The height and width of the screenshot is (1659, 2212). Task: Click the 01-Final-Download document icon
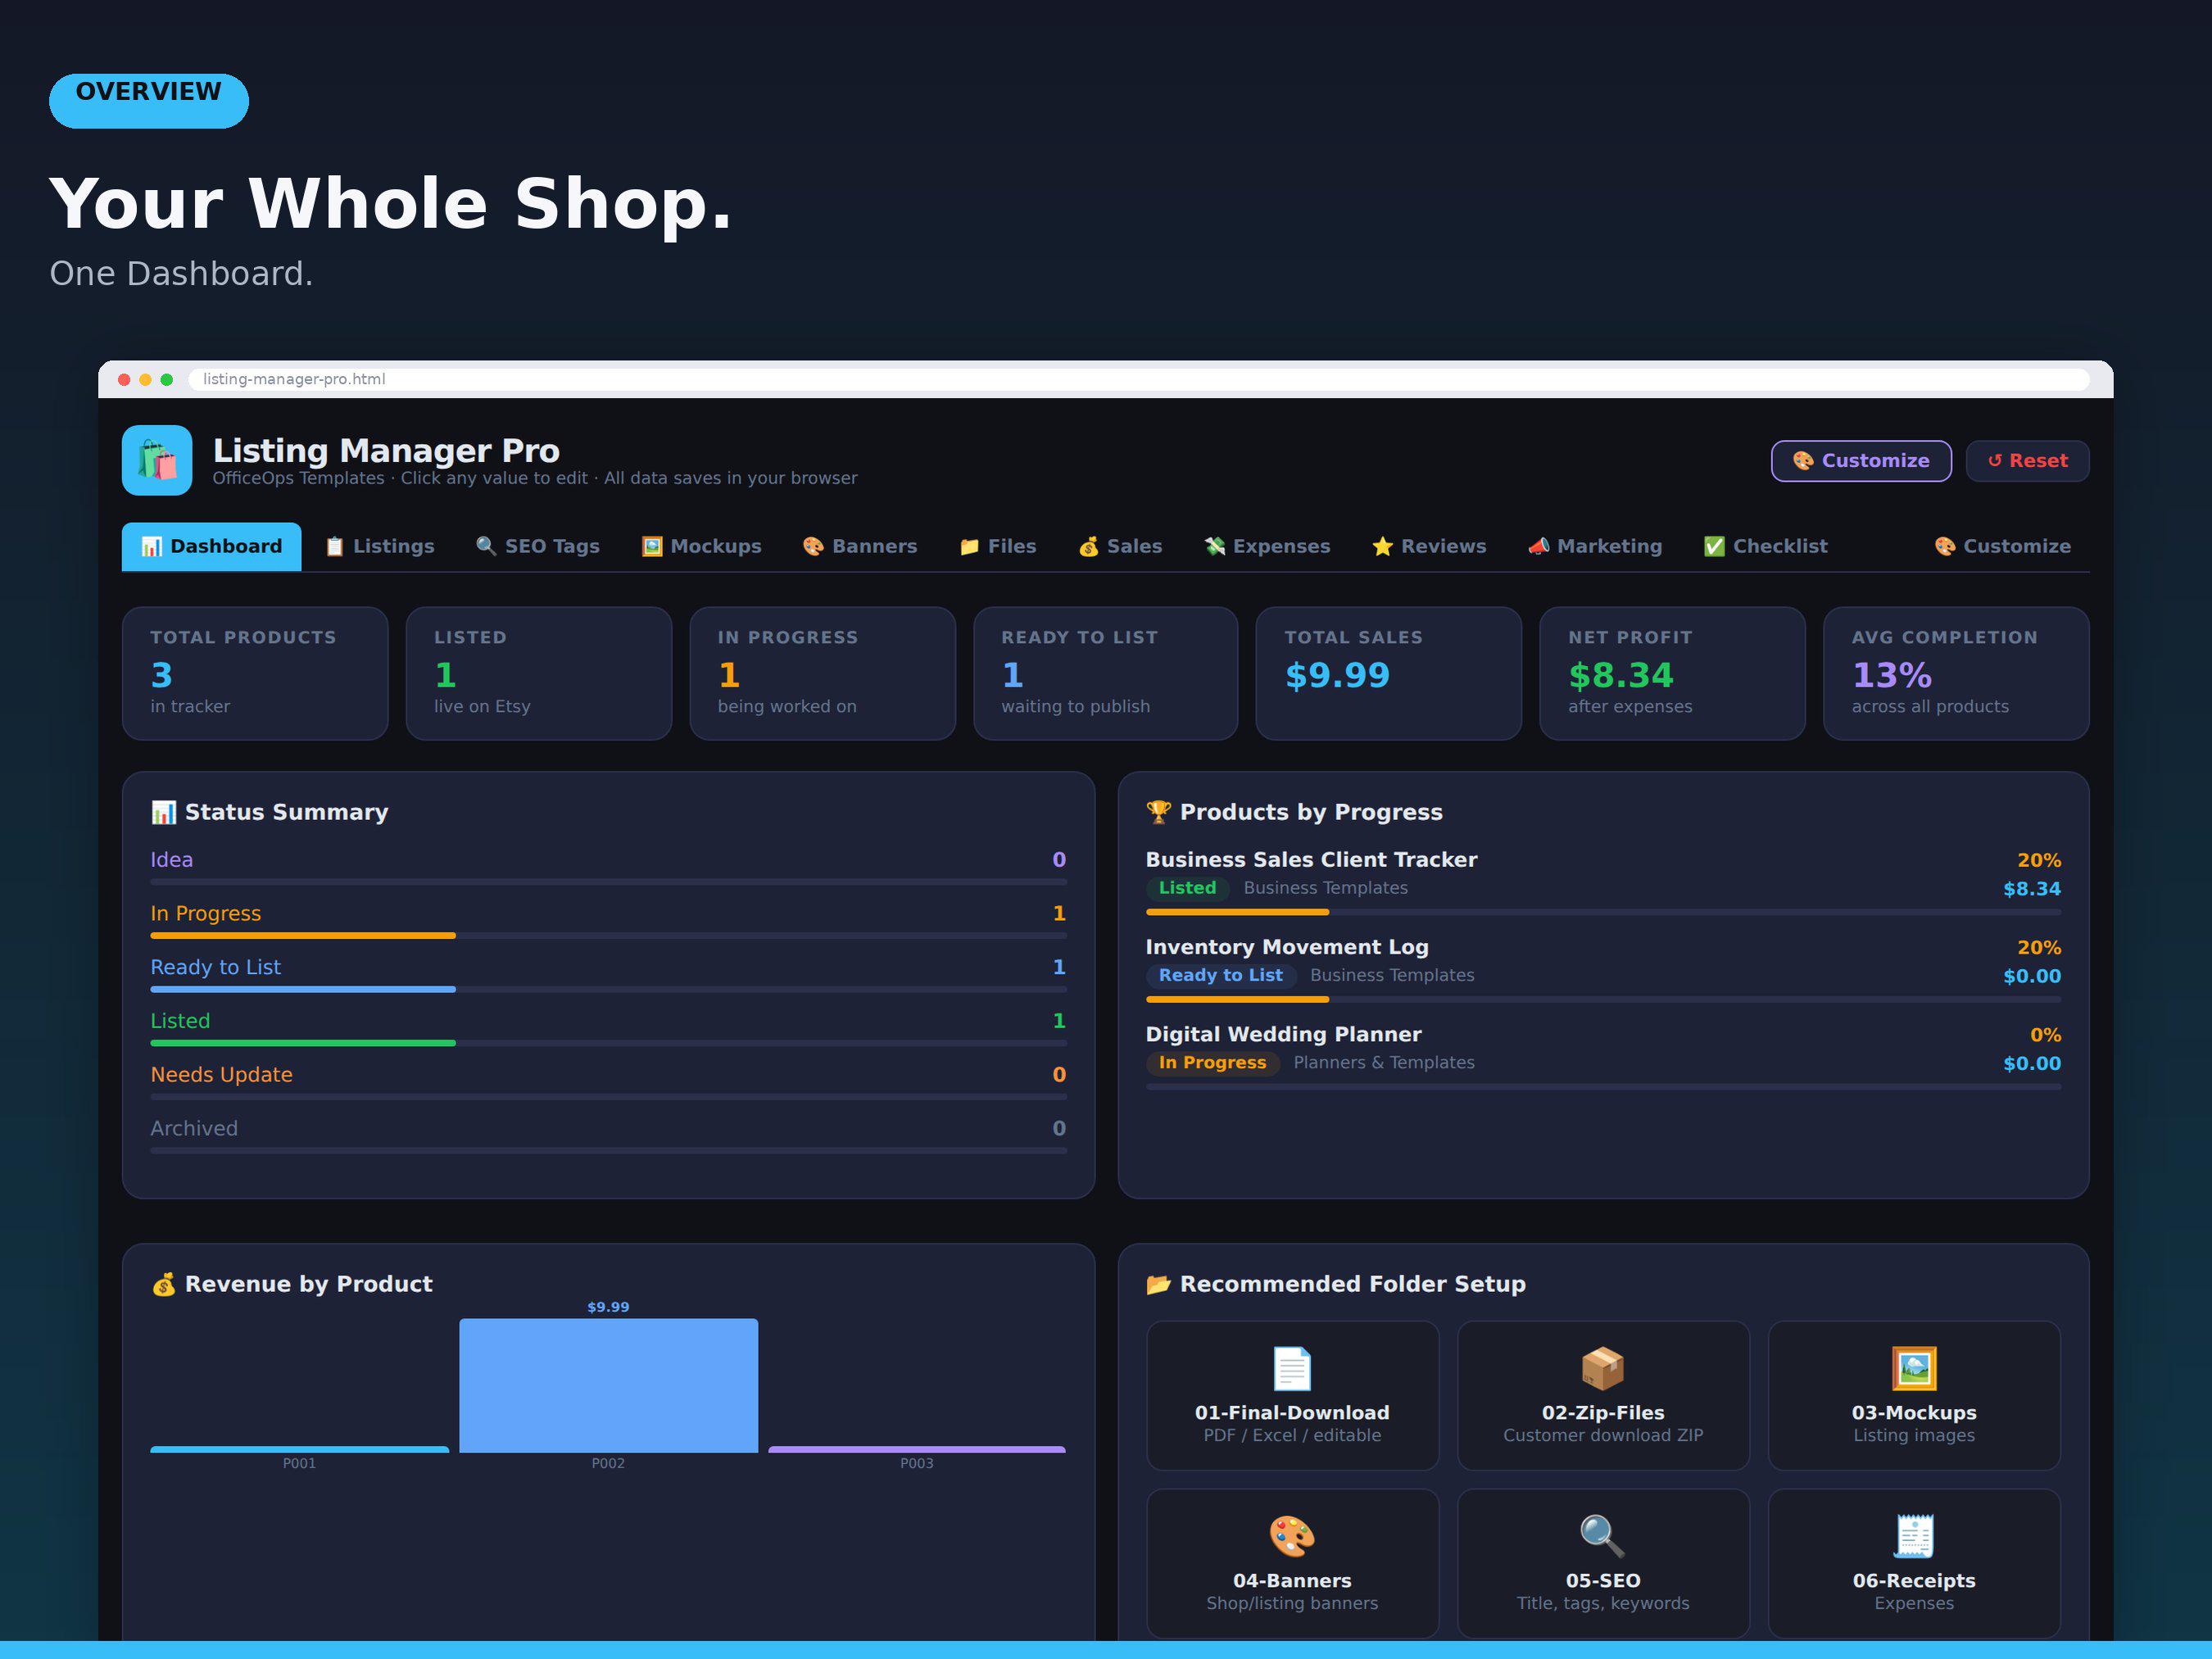[x=1292, y=1369]
